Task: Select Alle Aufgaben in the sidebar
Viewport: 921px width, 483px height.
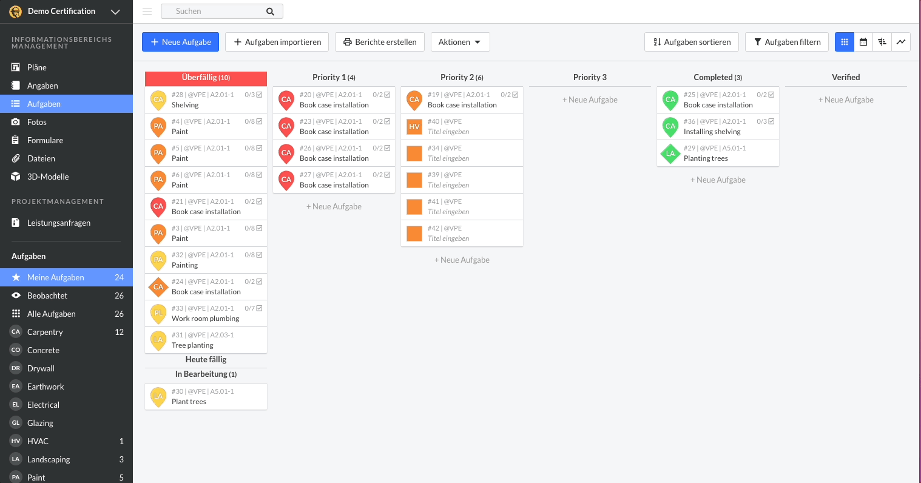Action: point(52,314)
